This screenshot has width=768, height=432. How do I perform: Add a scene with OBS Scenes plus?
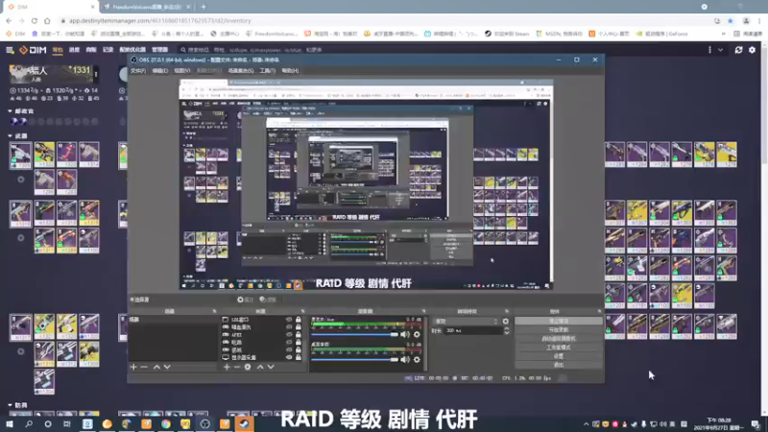pos(133,367)
